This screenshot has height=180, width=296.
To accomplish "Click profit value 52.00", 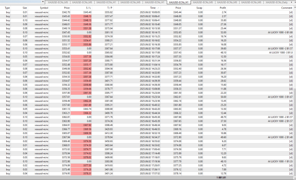I will point(224,33).
